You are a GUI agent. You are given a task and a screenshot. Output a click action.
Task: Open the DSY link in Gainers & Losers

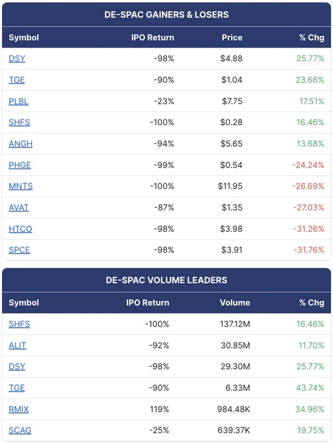[x=17, y=59]
